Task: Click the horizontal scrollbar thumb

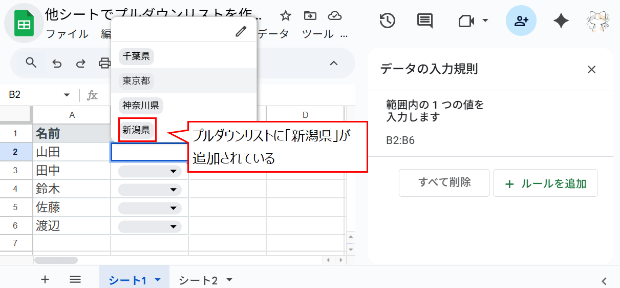Action: tap(56, 260)
